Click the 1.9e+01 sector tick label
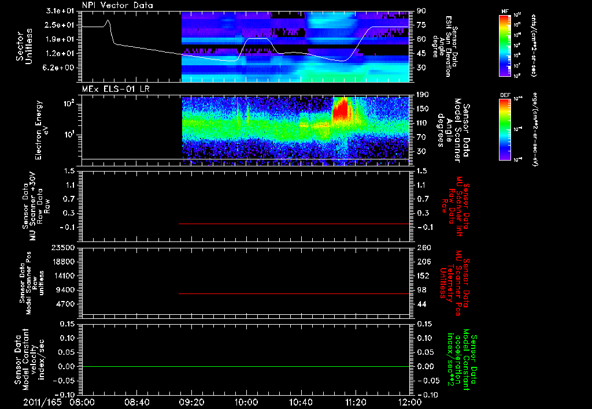Viewport: 592px width, 409px height. click(60, 39)
